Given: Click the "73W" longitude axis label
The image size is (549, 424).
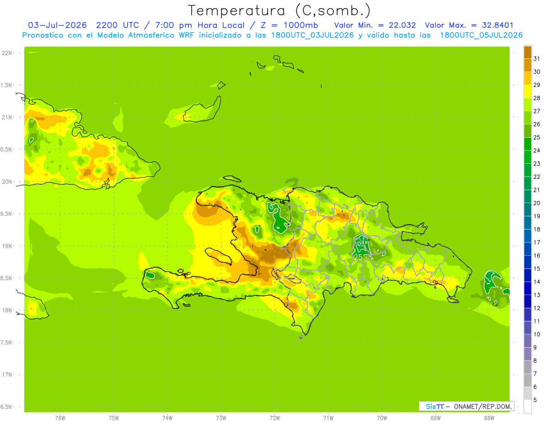Looking at the screenshot, I should click(x=221, y=419).
